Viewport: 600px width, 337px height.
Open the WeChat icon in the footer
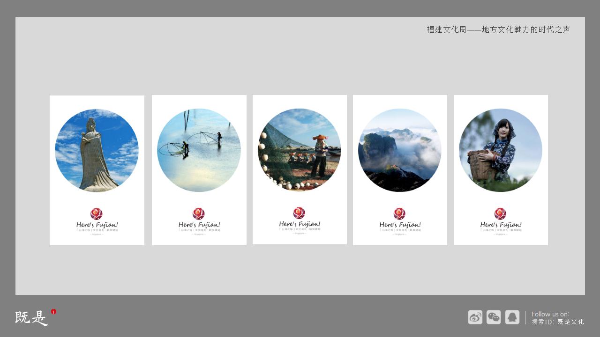click(x=494, y=317)
